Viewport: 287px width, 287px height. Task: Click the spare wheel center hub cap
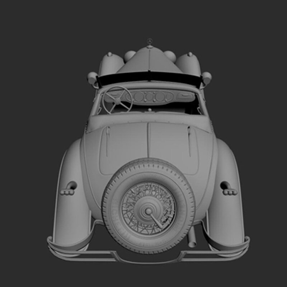pyautogui.click(x=148, y=211)
